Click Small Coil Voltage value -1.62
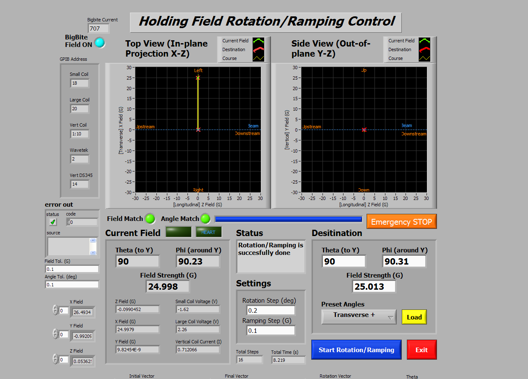528x379 pixels. (x=198, y=309)
